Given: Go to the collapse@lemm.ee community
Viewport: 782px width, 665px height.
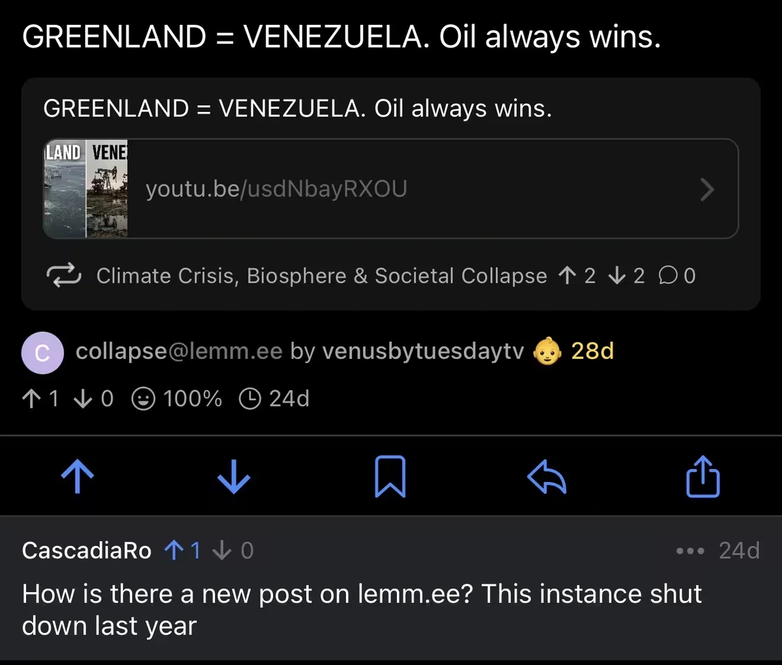Looking at the screenshot, I should point(179,352).
